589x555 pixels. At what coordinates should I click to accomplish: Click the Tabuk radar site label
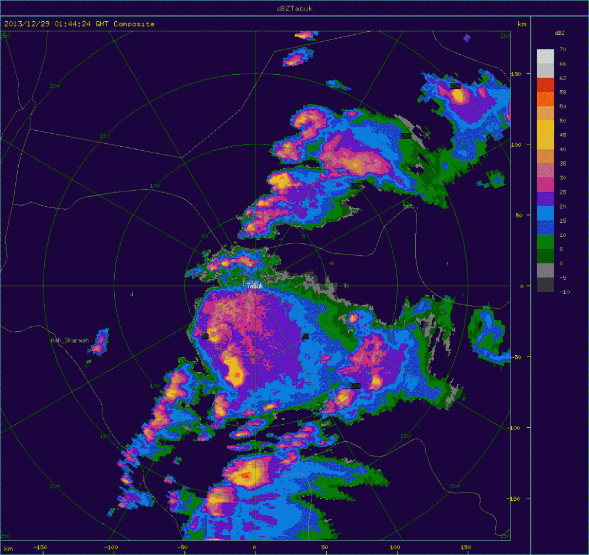point(254,286)
